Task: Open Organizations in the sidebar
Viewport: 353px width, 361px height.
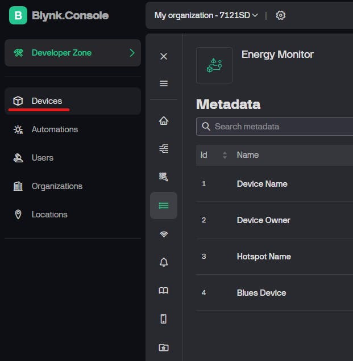Action: pyautogui.click(x=57, y=186)
